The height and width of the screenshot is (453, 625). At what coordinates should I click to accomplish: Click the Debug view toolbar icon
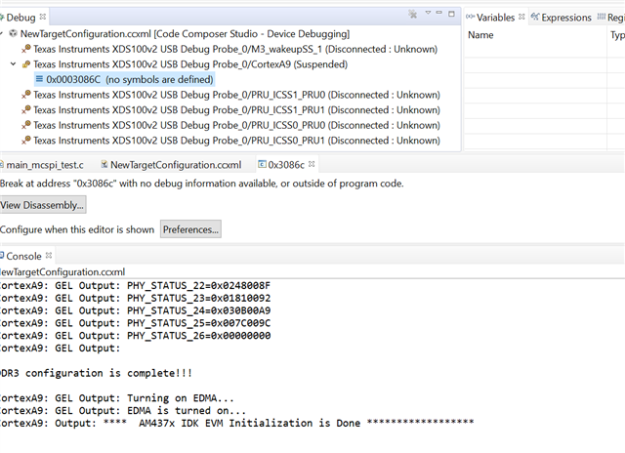[412, 15]
